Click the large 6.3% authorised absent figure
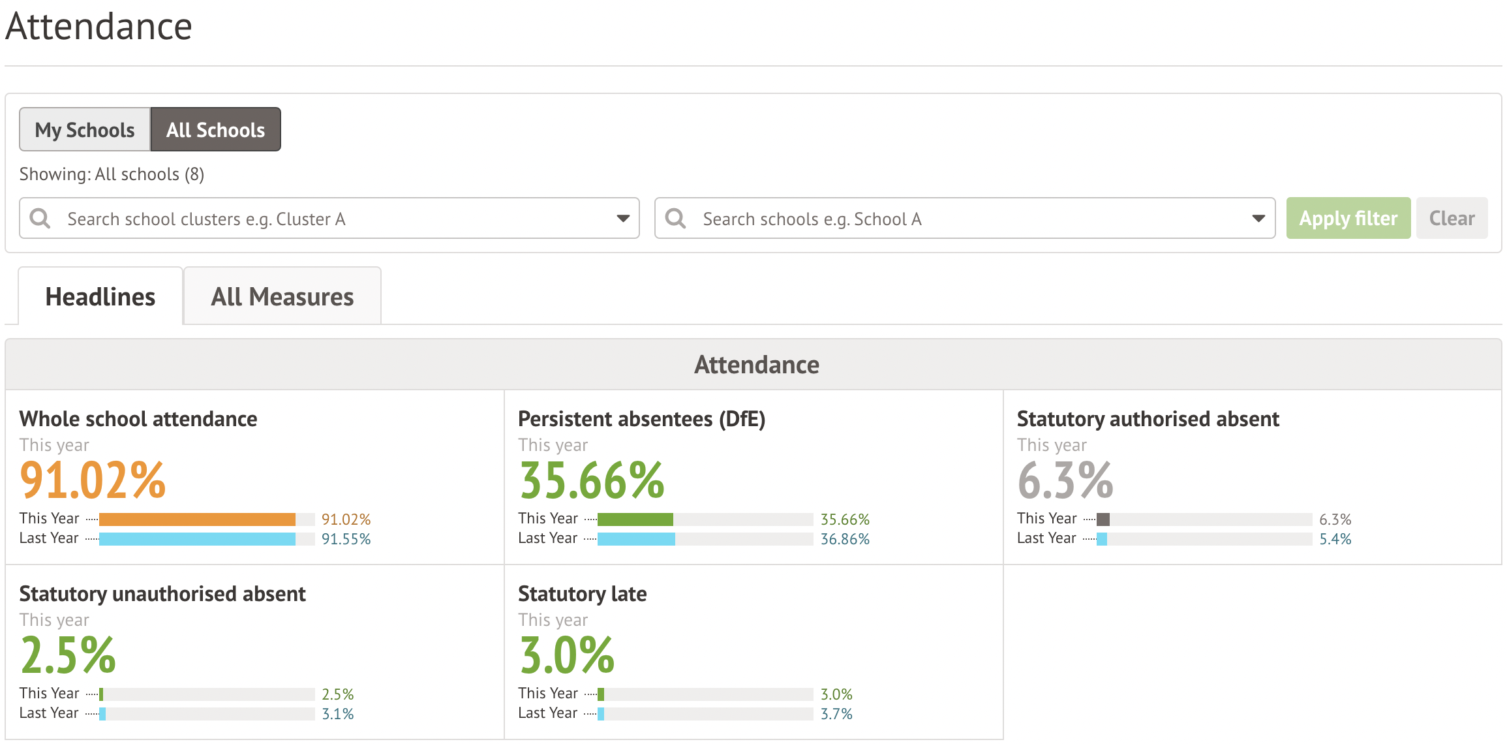Screen dimensions: 1507x744 click(x=1065, y=480)
